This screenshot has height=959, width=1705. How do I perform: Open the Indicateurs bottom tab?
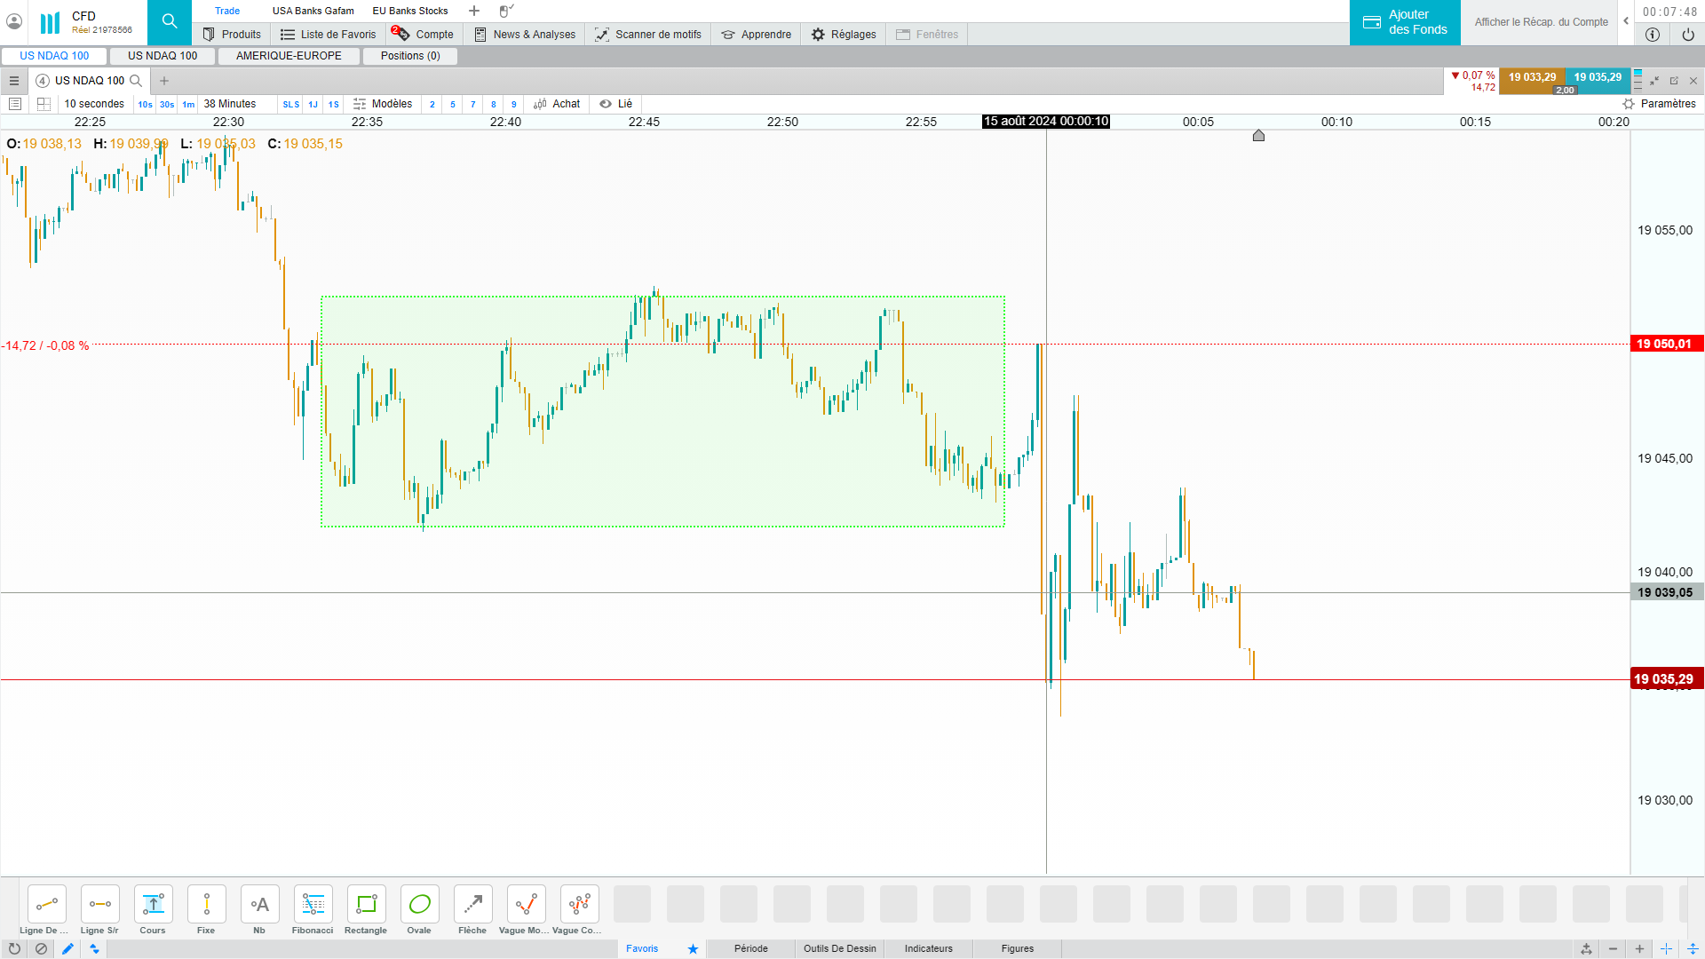(928, 948)
